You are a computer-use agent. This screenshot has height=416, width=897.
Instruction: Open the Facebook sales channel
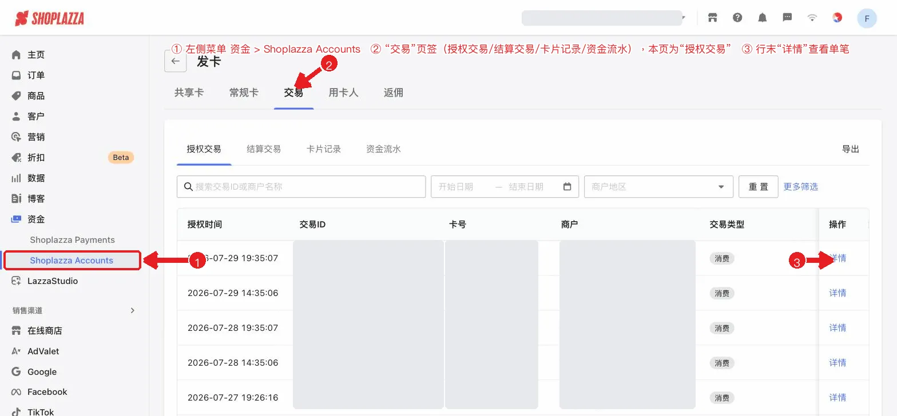[47, 392]
